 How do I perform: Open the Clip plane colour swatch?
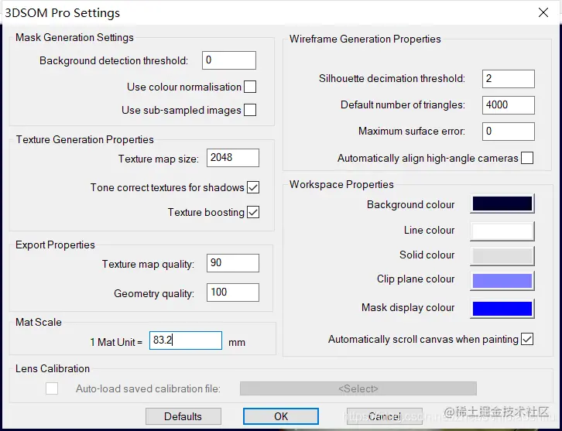click(502, 281)
